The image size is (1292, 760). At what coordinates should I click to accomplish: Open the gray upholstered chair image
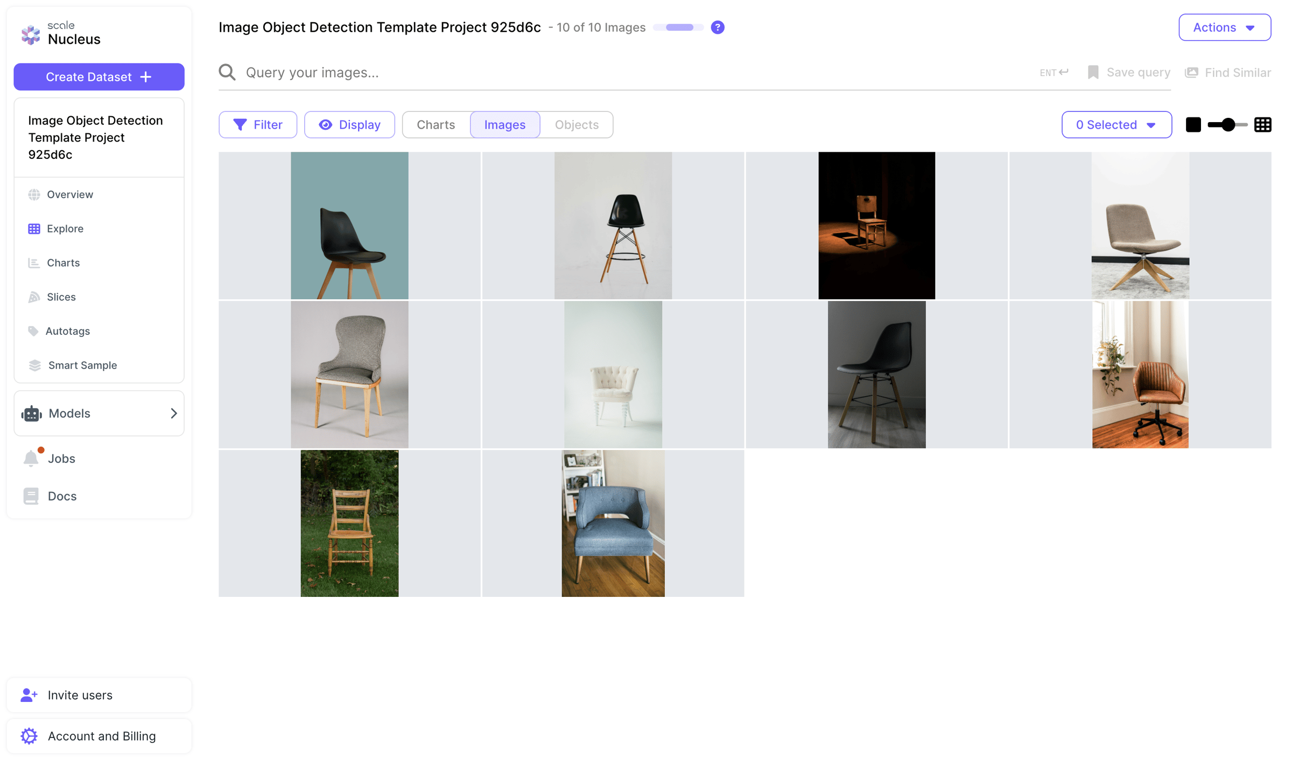coord(349,375)
